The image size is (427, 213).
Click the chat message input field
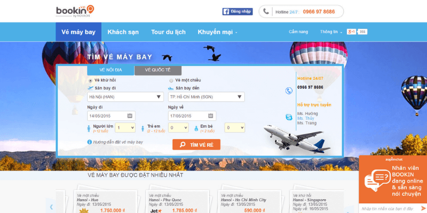pyautogui.click(x=388, y=209)
